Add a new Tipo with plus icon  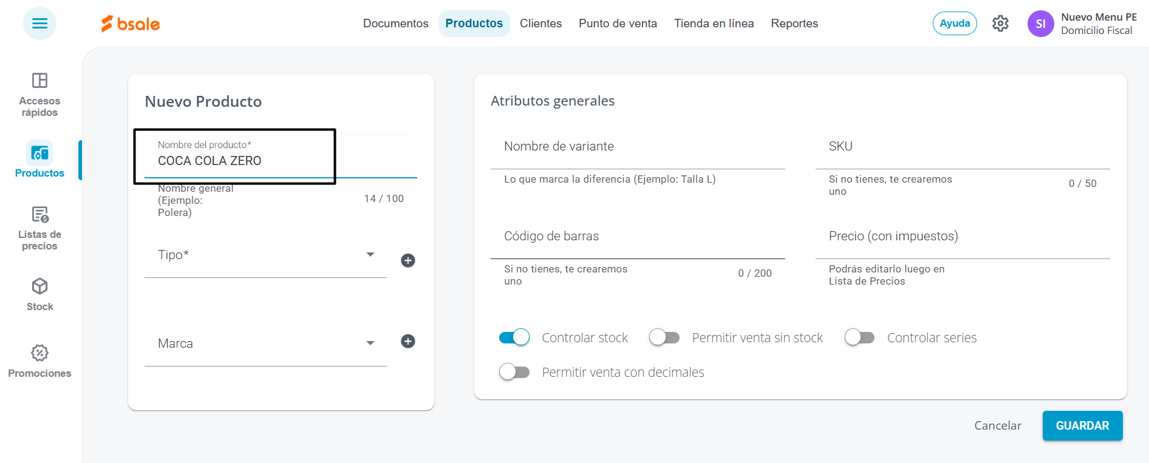click(408, 260)
